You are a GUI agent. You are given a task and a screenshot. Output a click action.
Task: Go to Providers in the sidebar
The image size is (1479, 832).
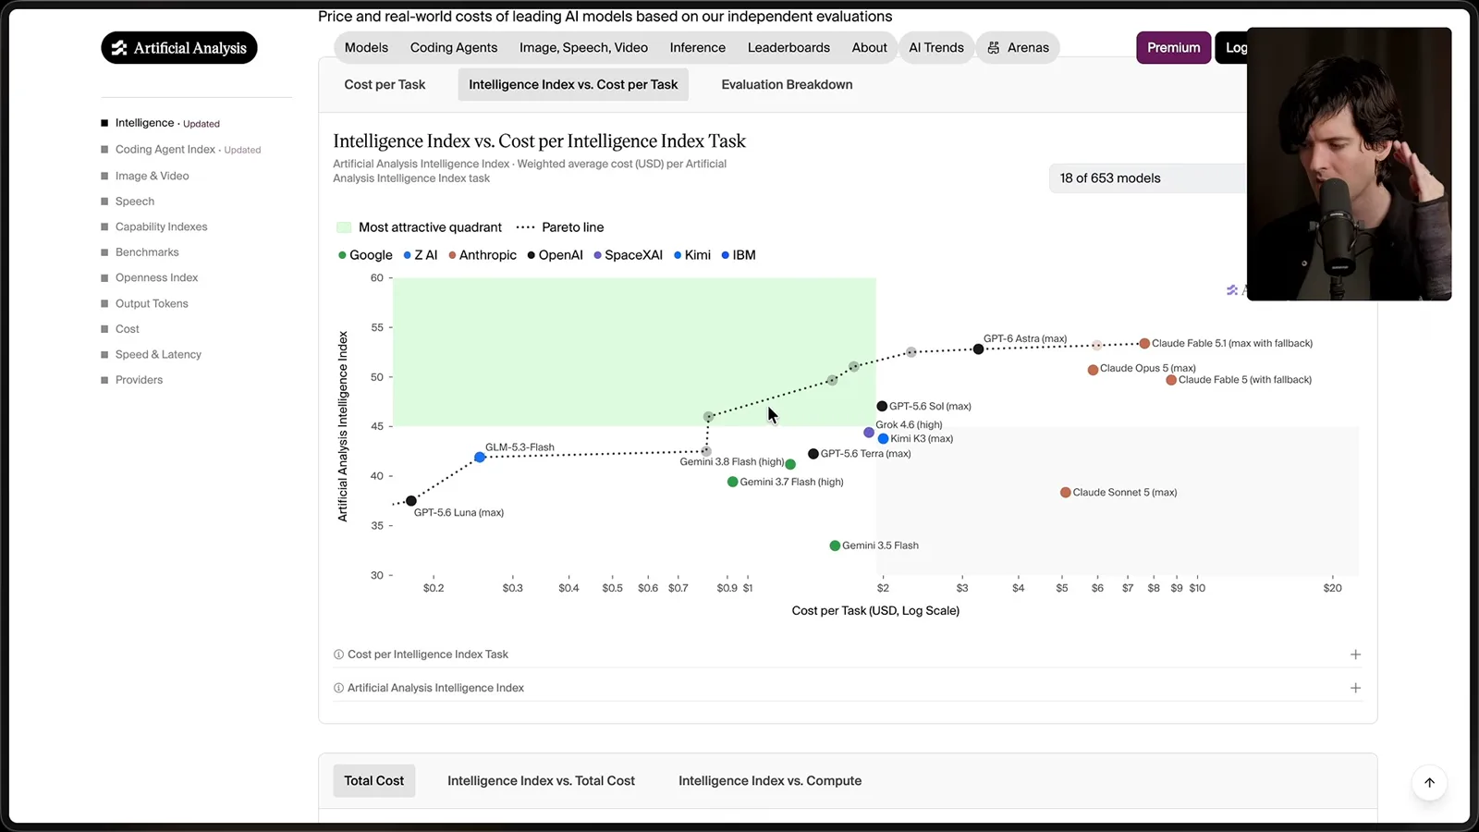click(139, 380)
